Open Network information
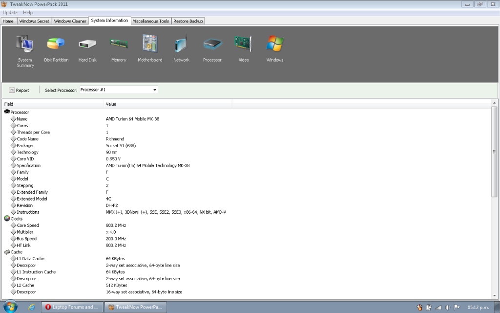This screenshot has width=500, height=313. tap(181, 48)
